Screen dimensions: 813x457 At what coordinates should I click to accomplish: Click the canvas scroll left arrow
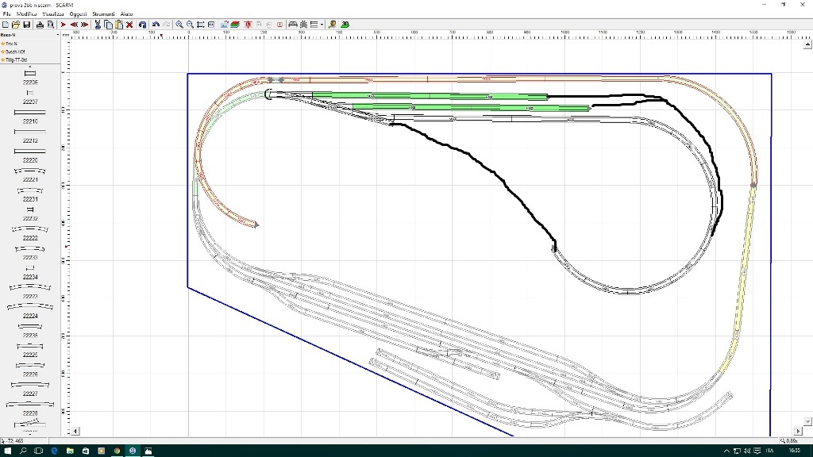(75, 431)
